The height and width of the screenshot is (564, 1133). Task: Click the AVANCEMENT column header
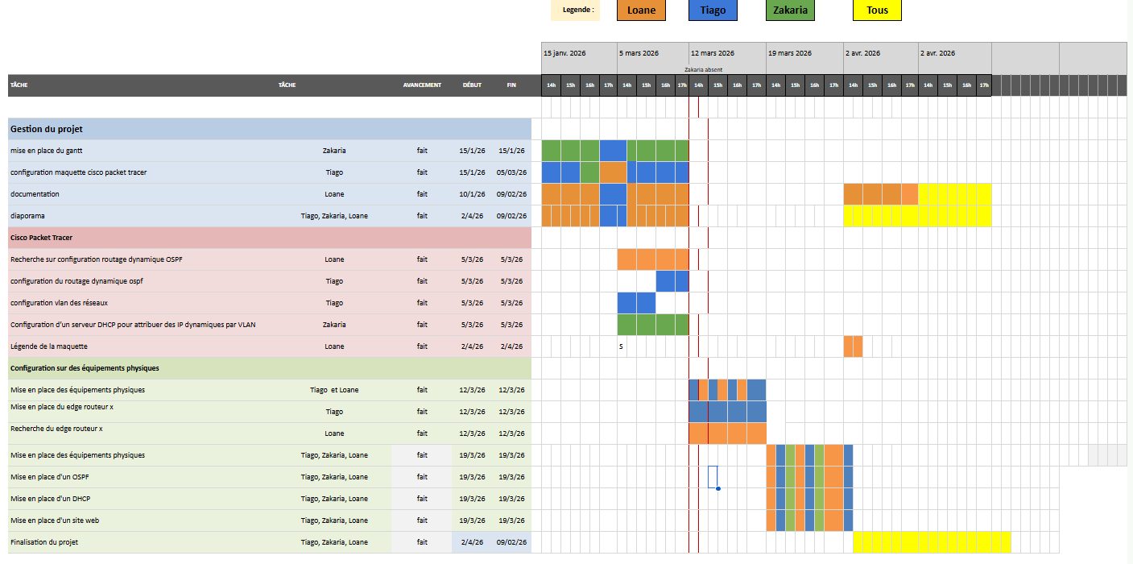point(422,85)
